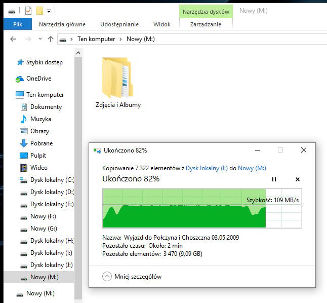Click the Wideo film strip icon
Screen dimensions: 327x303
24,168
